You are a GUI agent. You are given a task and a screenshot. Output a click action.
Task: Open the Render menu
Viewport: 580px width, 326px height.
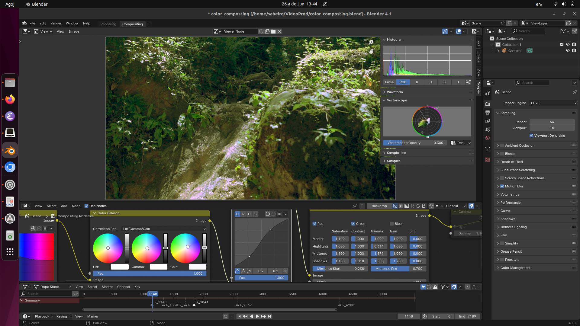coord(56,23)
